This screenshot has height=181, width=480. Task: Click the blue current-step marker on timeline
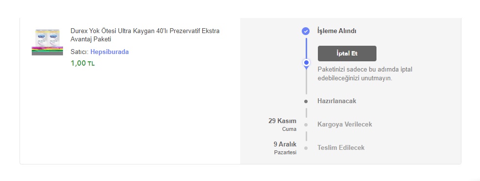(x=306, y=63)
